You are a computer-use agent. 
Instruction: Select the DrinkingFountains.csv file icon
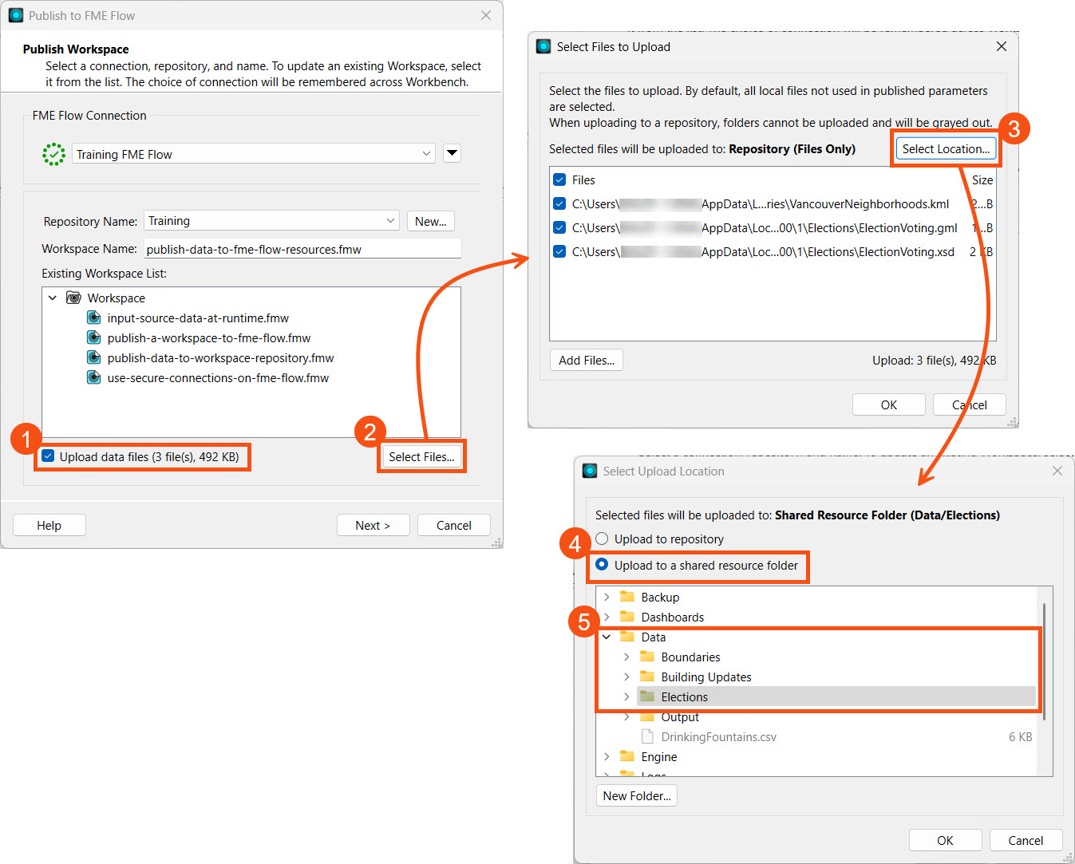tap(647, 736)
